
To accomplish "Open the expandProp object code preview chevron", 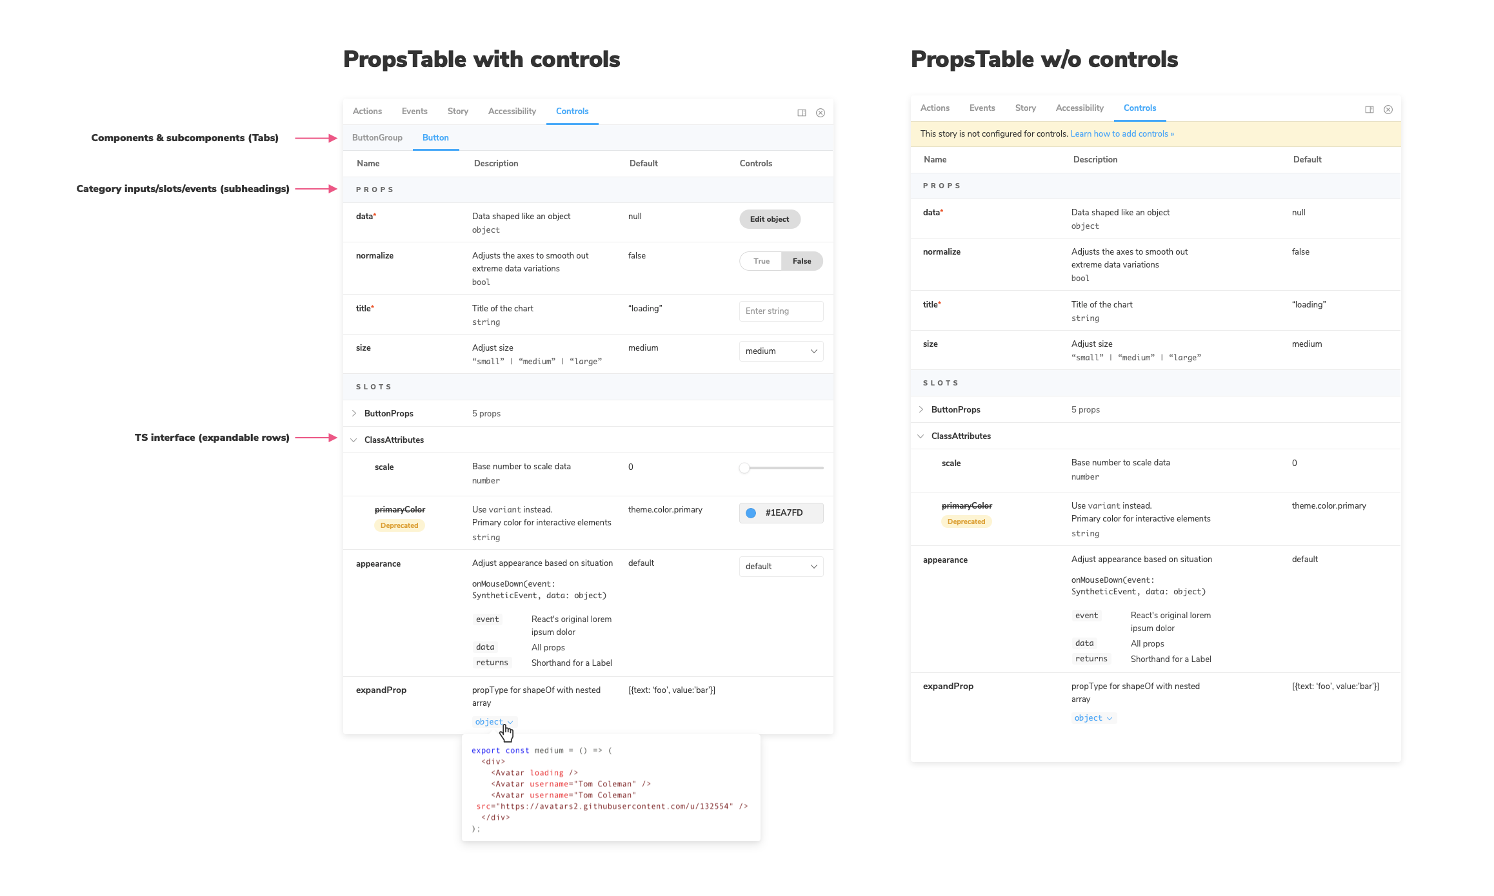I will click(510, 721).
